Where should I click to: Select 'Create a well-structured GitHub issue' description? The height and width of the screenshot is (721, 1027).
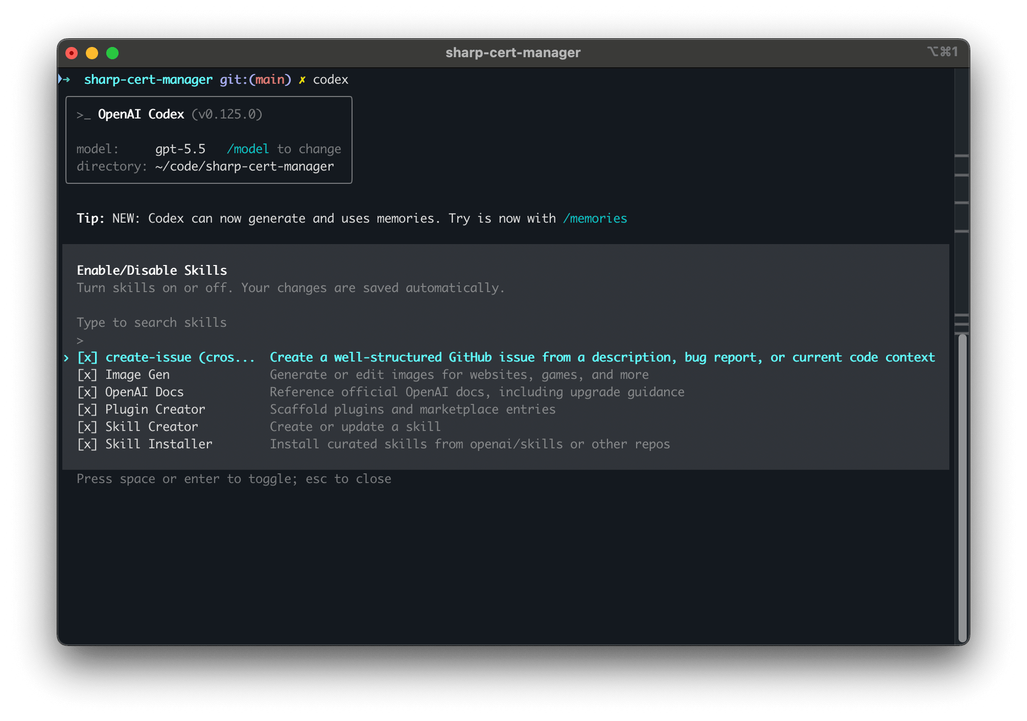click(602, 357)
